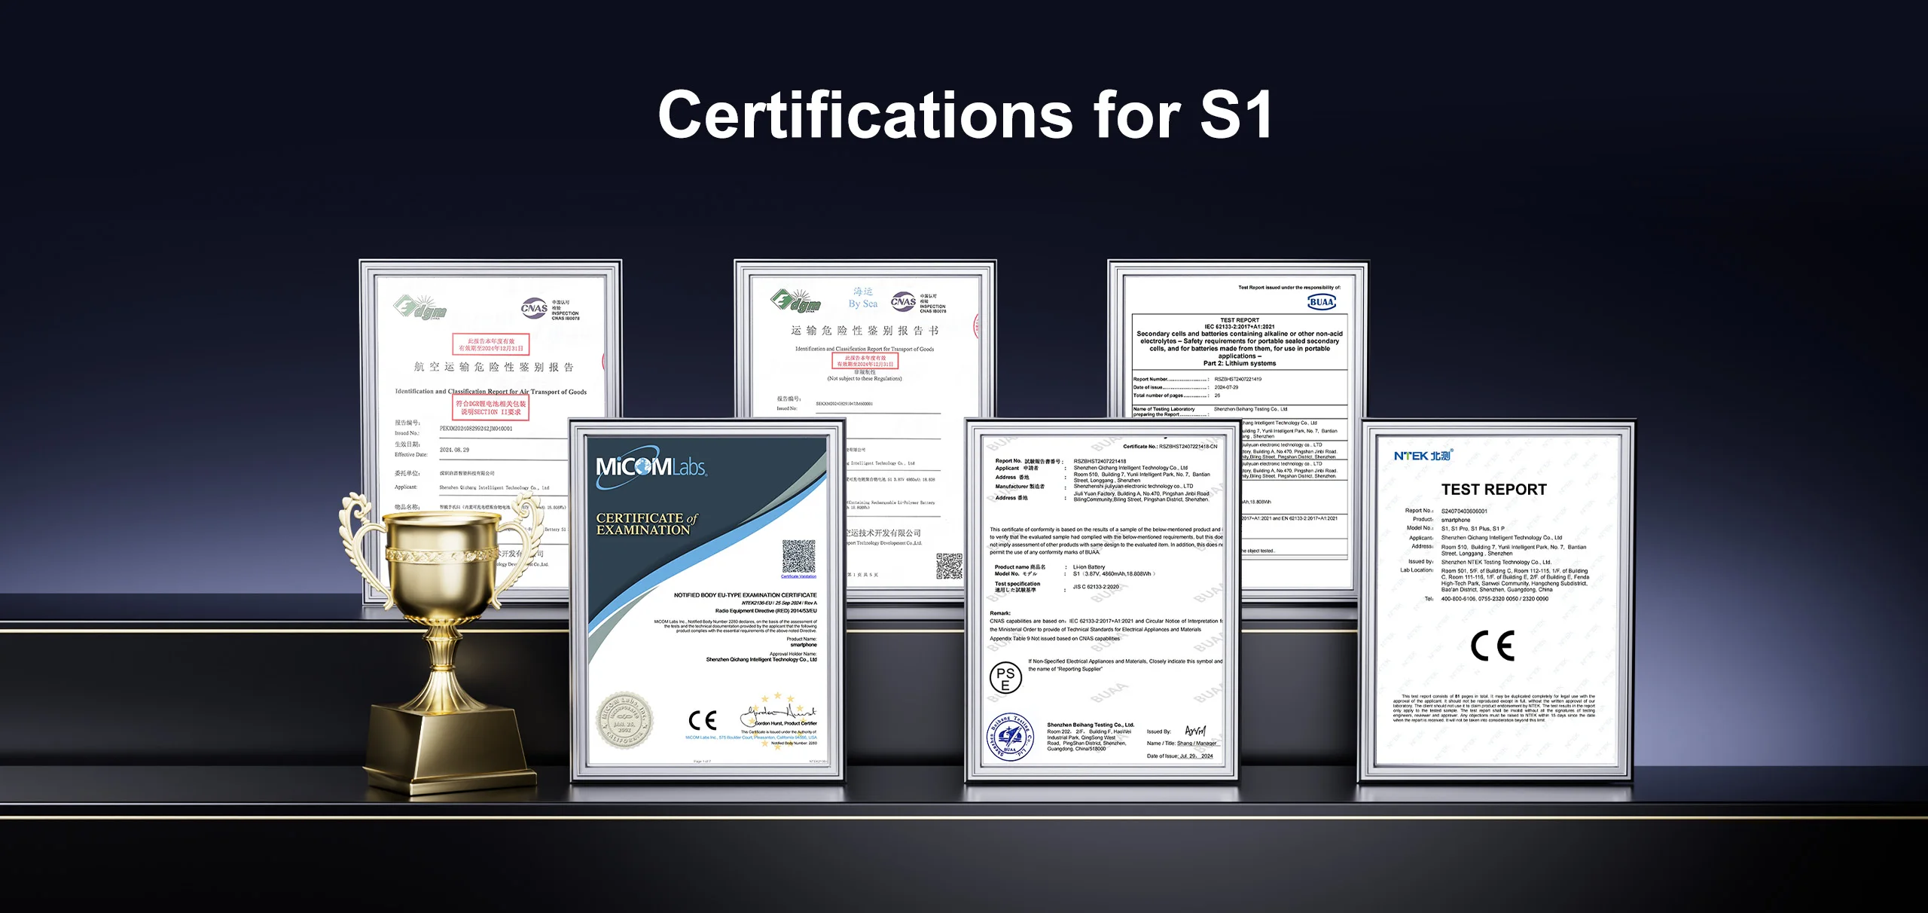
Task: Click the small CE mark beside signature
Action: point(702,720)
